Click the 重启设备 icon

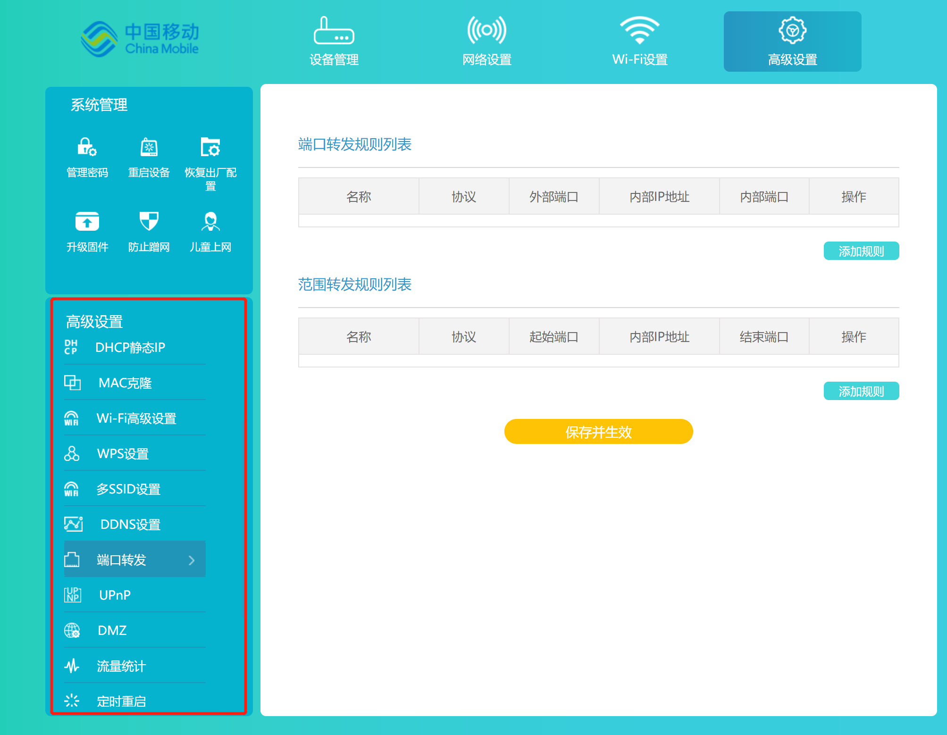coord(148,148)
